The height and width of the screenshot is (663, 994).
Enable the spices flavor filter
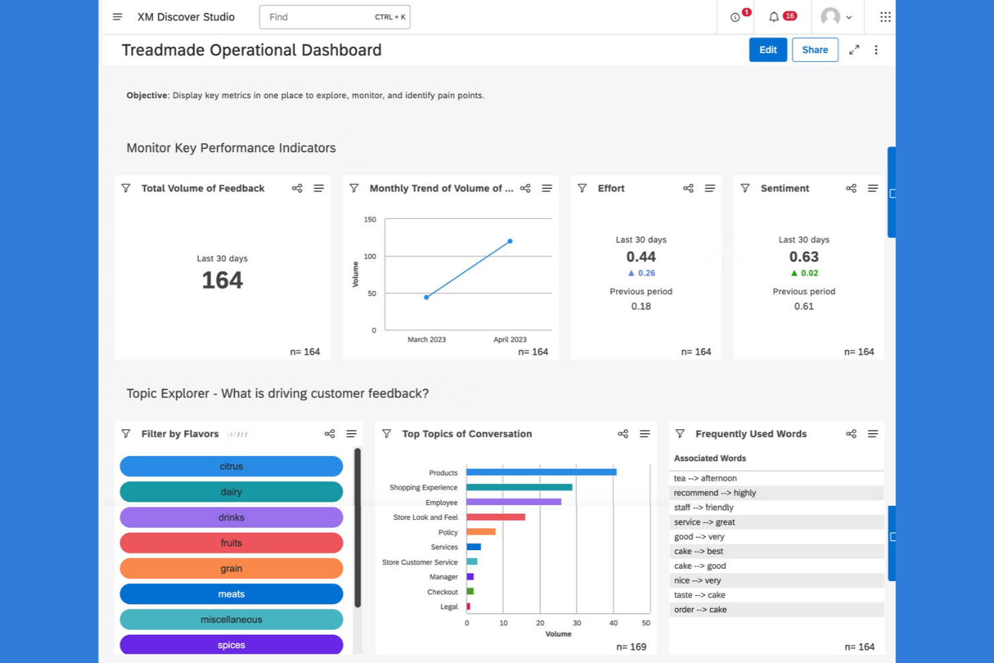coord(231,645)
